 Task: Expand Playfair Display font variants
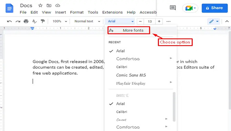point(171,82)
